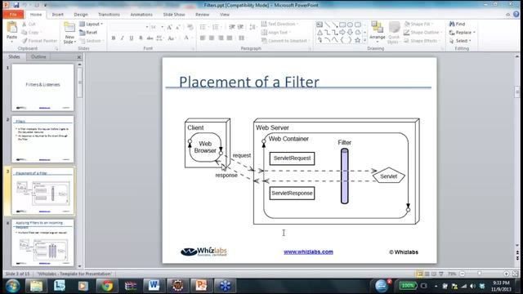Switch to Slide Sorter view icon
This screenshot has height=294, width=523.
pyautogui.click(x=427, y=274)
